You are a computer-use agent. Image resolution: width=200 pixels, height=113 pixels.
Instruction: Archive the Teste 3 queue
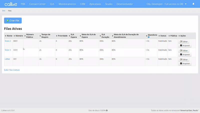click(x=185, y=54)
